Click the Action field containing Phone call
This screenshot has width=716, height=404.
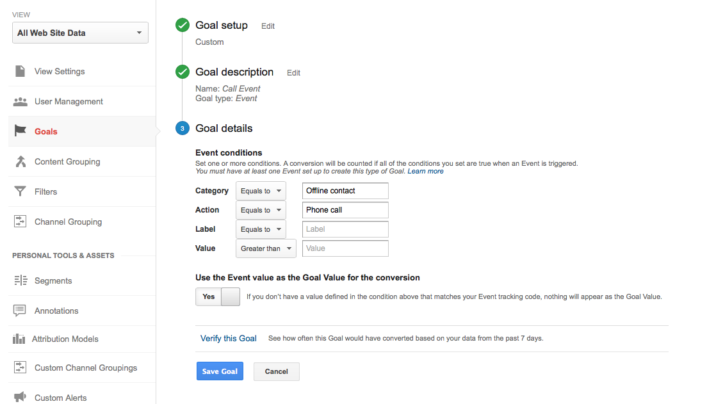coord(345,210)
